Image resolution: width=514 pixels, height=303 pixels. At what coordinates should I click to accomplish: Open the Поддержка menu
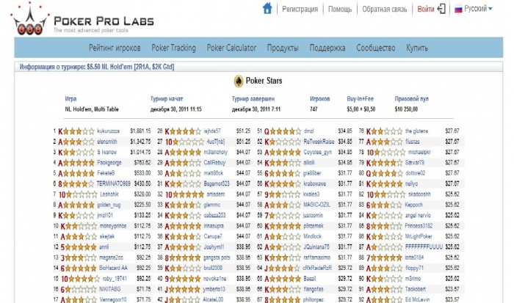pyautogui.click(x=327, y=48)
